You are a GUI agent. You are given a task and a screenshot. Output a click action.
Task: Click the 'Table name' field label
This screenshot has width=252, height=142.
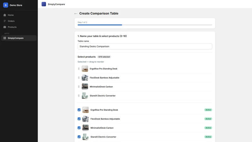(83, 41)
